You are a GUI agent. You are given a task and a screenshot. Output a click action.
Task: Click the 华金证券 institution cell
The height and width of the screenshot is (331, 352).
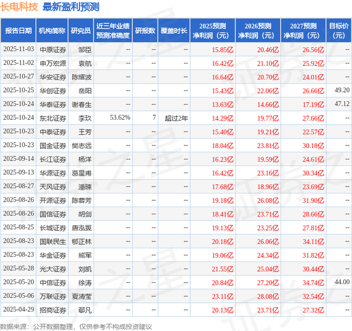pyautogui.click(x=53, y=255)
